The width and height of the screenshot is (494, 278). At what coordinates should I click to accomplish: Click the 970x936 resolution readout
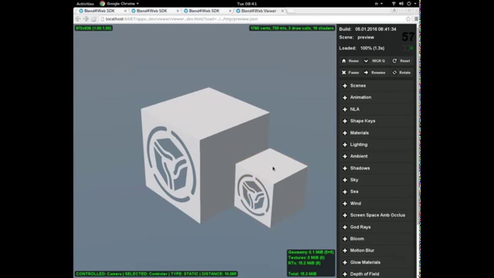tap(94, 28)
